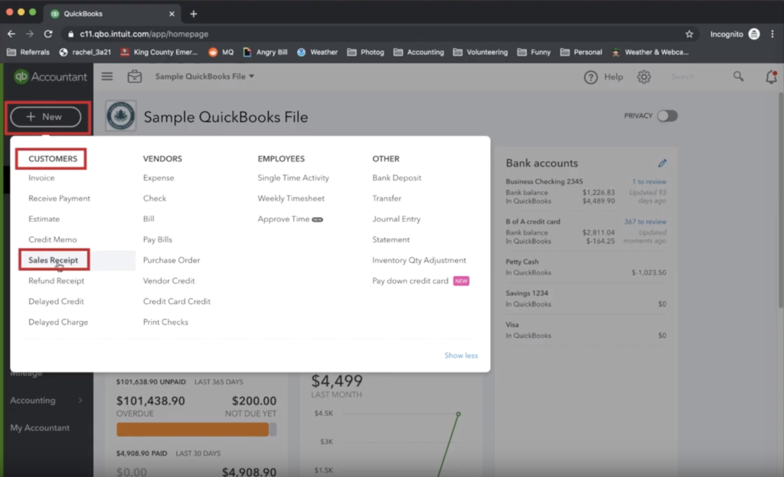Screen dimensions: 784x477
Task: Click the search magnifying glass icon
Action: [738, 76]
